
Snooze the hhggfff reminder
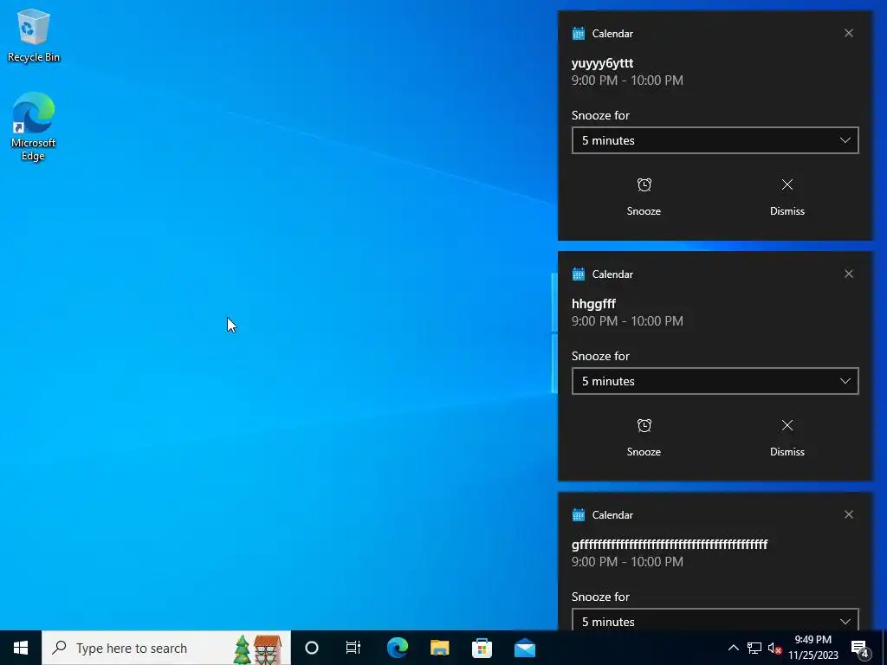click(644, 438)
